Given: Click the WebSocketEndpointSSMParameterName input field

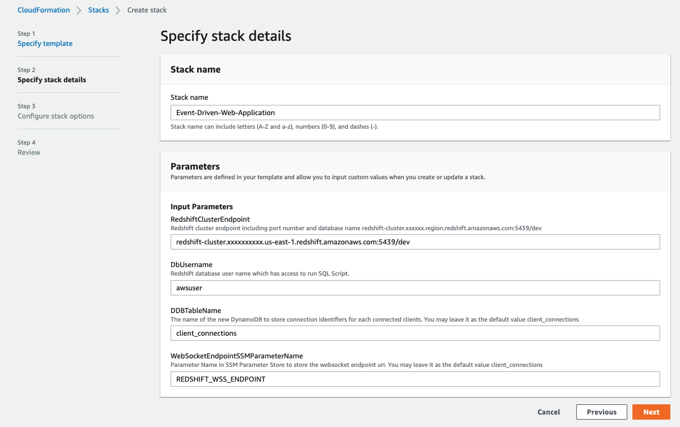Looking at the screenshot, I should click(415, 379).
